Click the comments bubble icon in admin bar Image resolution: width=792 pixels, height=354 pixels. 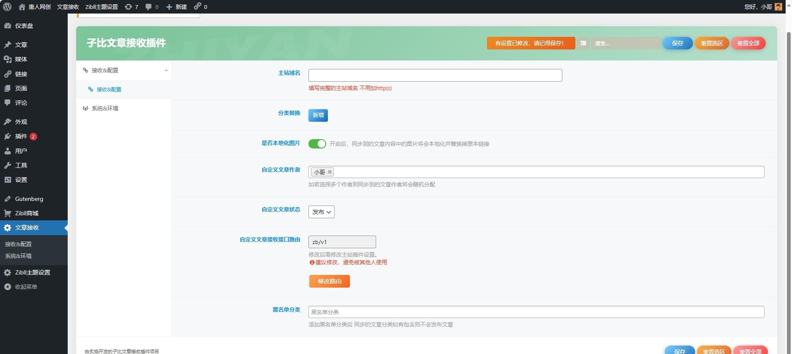[x=151, y=7]
